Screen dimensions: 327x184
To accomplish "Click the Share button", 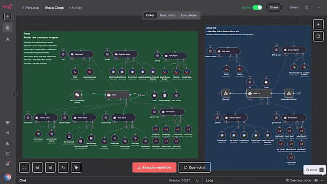I will click(x=274, y=7).
